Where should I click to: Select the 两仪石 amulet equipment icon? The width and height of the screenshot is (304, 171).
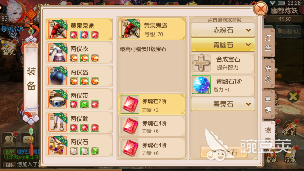pyautogui.click(x=58, y=146)
